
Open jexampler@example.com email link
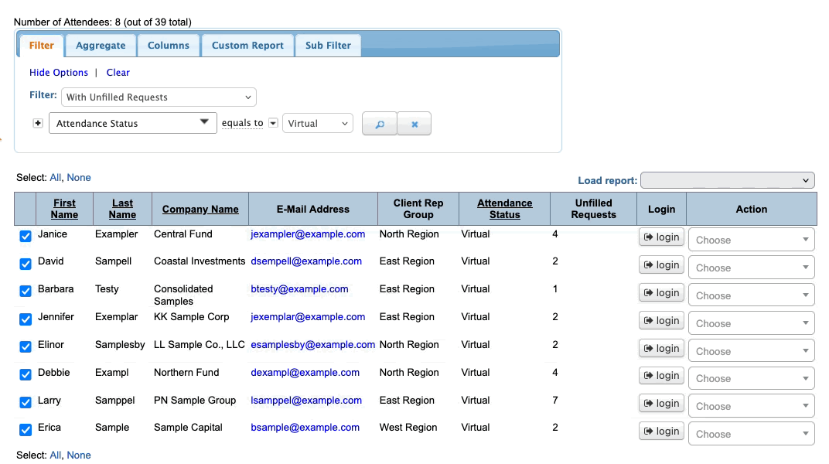308,234
